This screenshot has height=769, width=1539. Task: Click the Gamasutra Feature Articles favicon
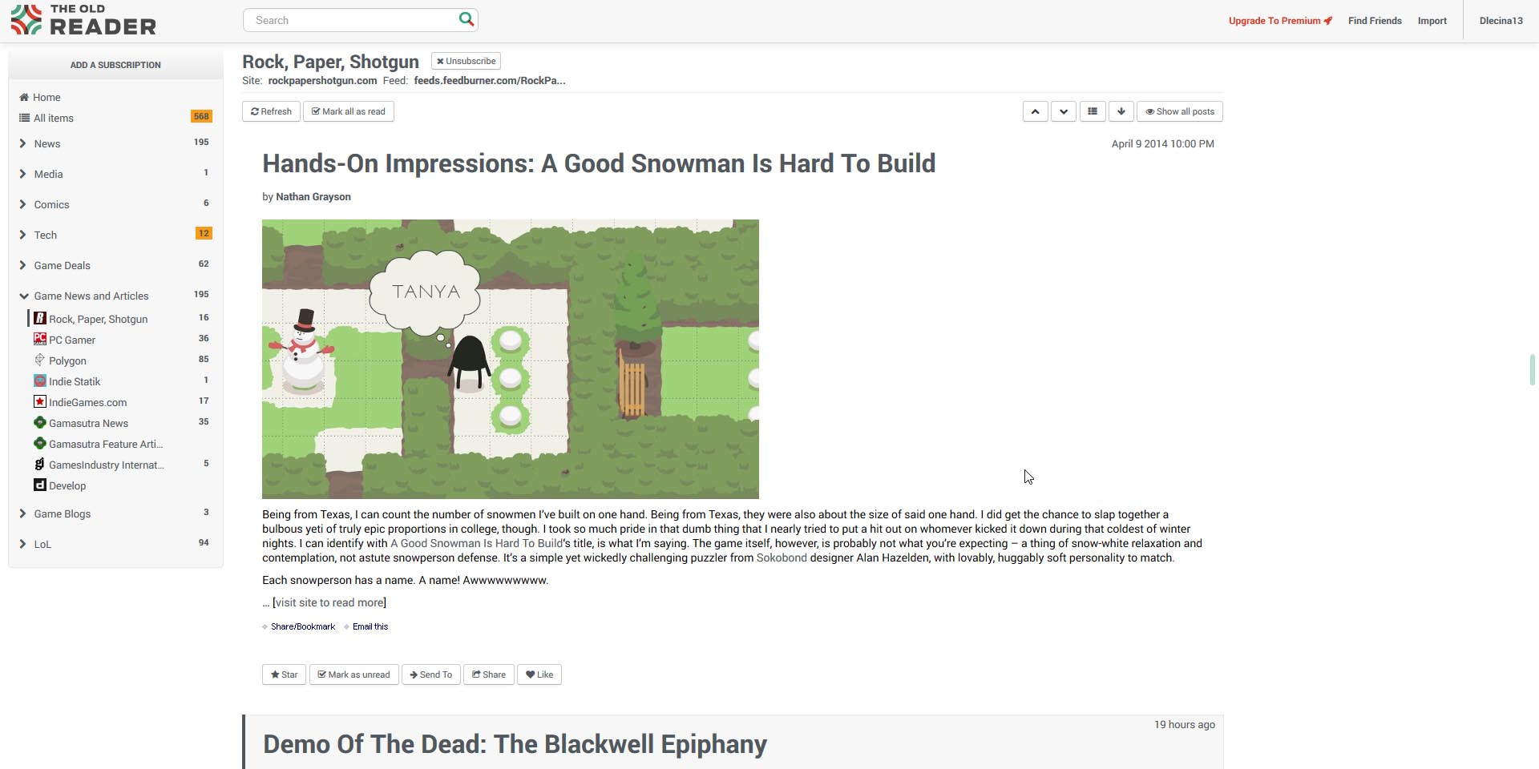40,443
